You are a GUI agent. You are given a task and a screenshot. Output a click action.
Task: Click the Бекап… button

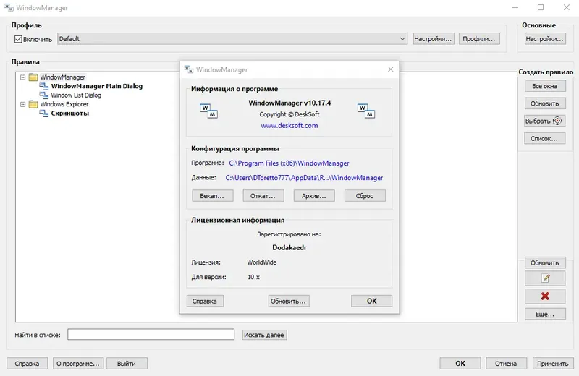click(x=212, y=195)
